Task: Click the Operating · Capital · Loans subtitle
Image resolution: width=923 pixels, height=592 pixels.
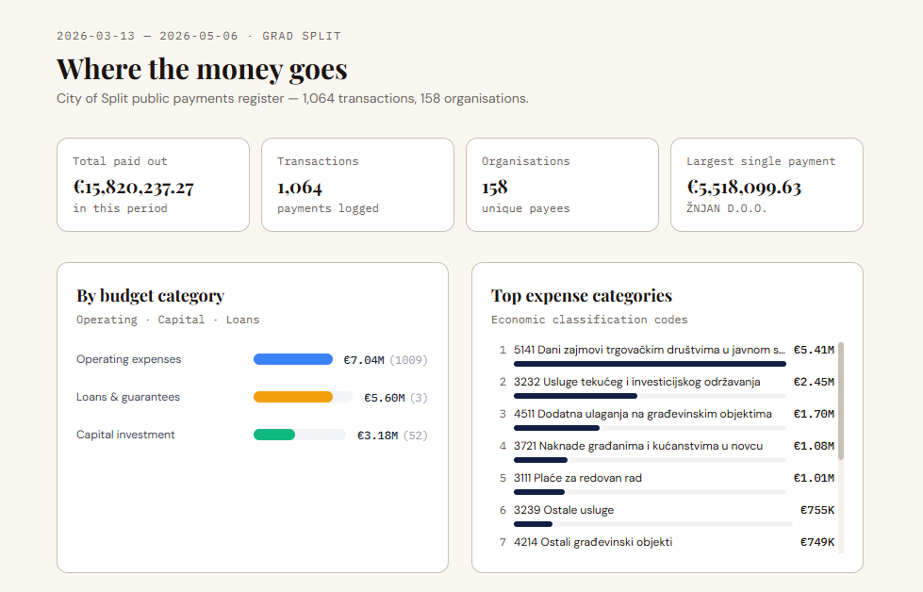Action: point(168,320)
